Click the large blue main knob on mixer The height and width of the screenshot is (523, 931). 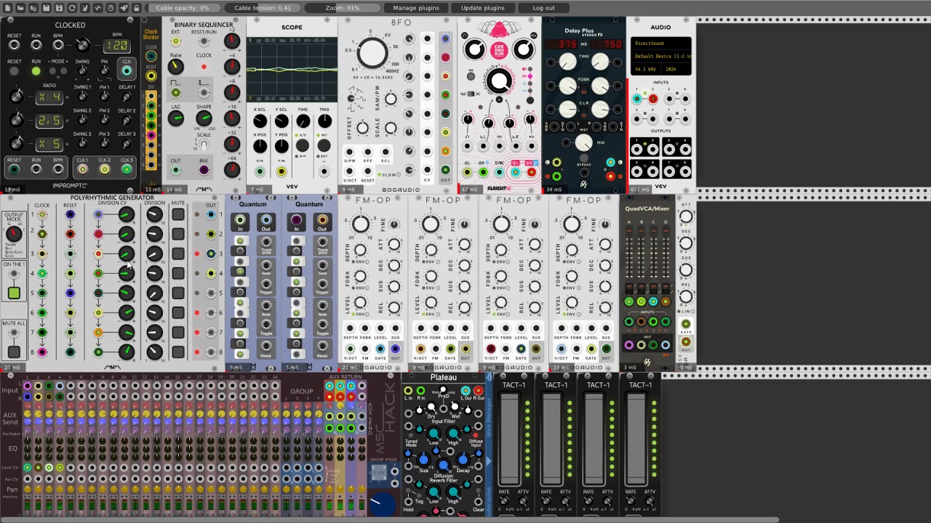click(x=382, y=504)
